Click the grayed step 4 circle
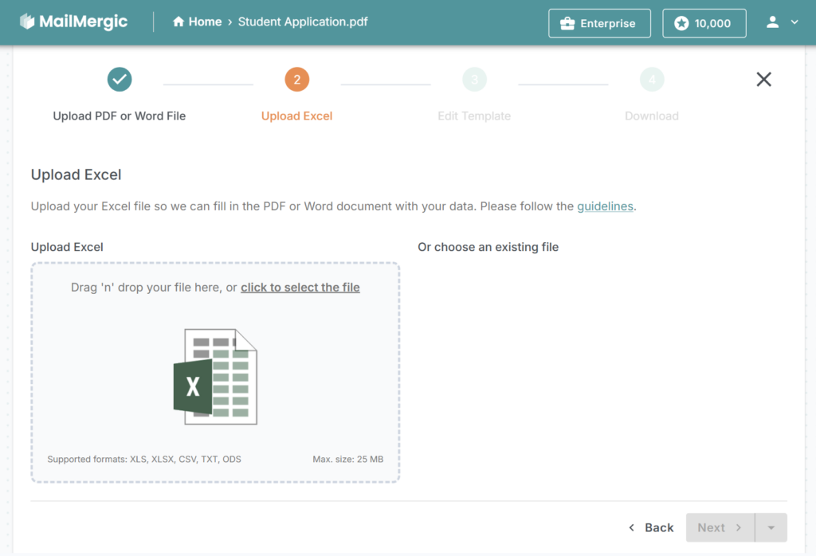 pyautogui.click(x=652, y=80)
